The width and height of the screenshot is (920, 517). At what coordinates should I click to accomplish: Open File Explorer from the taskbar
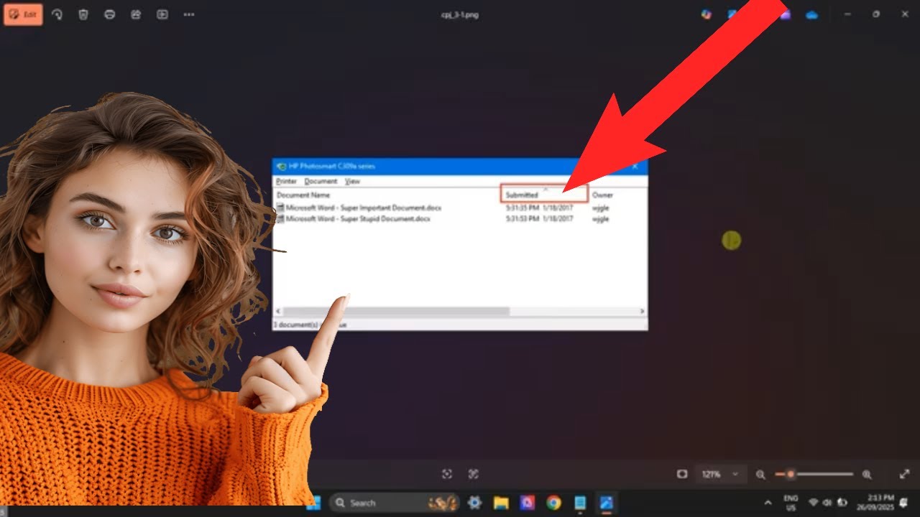point(501,503)
